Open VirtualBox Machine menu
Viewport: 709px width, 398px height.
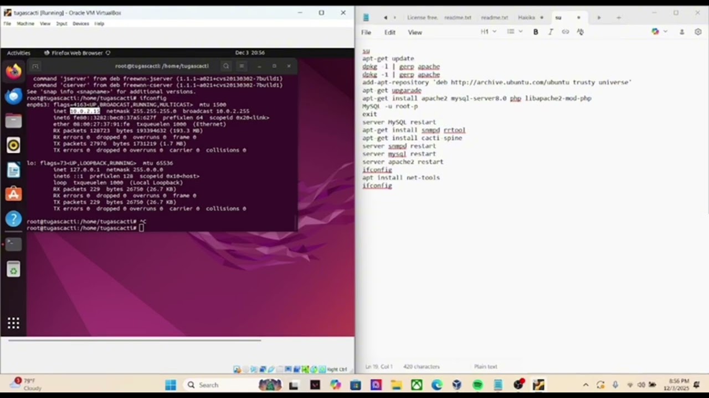point(25,24)
